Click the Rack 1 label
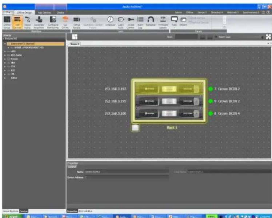272x218 pixels. [172, 128]
